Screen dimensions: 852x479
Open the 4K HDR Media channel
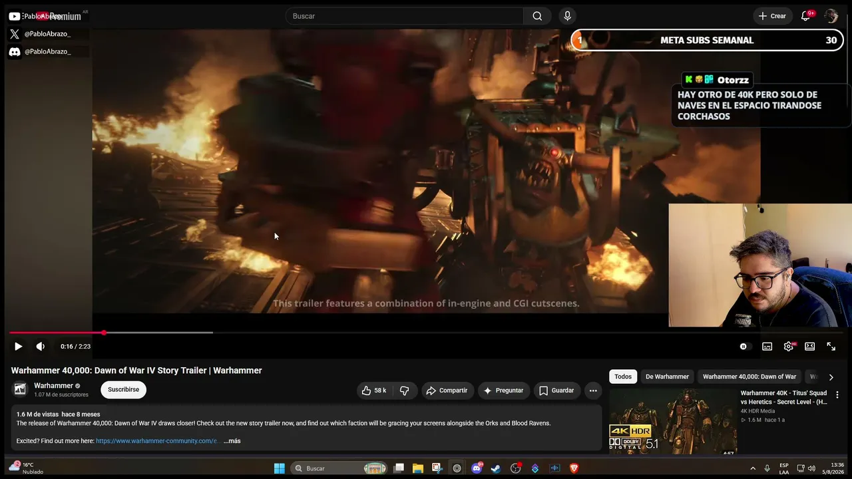tap(758, 411)
